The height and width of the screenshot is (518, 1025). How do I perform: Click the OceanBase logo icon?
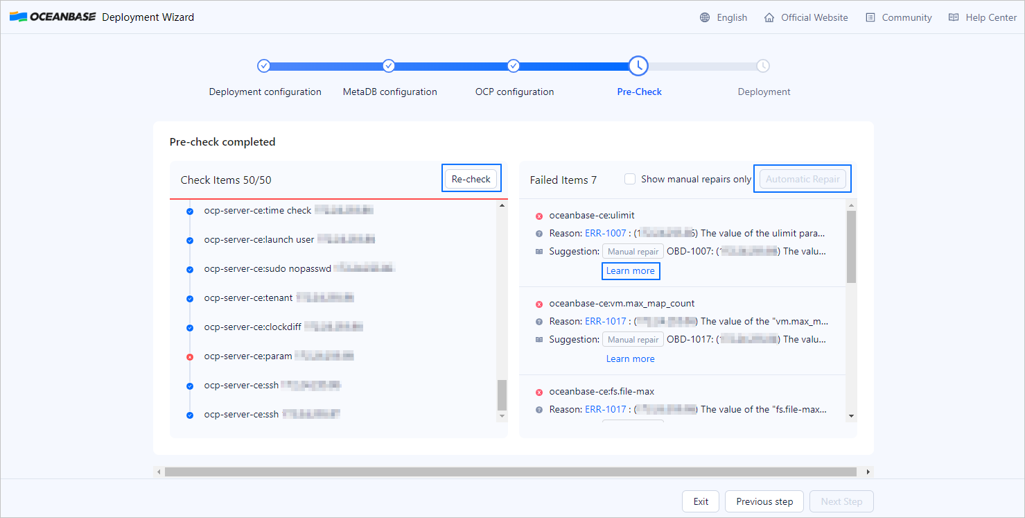(18, 17)
